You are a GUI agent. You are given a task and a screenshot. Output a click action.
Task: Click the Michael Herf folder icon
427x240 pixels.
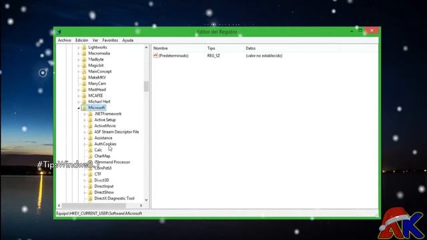84,101
